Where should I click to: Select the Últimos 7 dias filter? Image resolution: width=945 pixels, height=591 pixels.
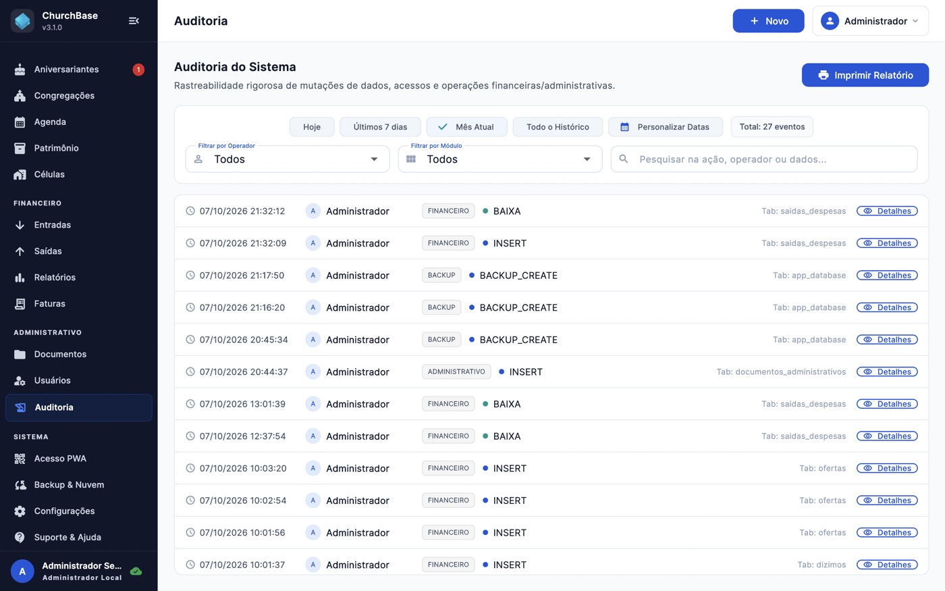380,127
